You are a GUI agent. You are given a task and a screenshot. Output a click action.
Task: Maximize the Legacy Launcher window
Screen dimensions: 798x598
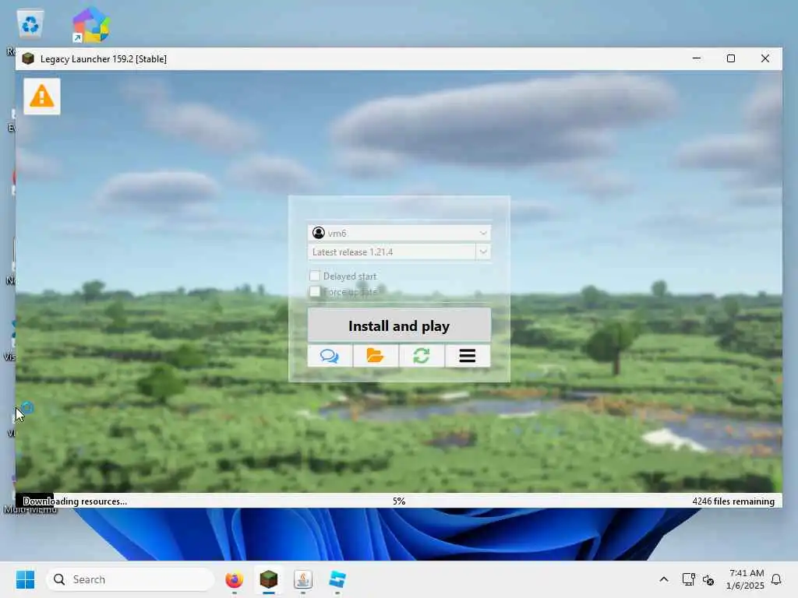click(731, 58)
